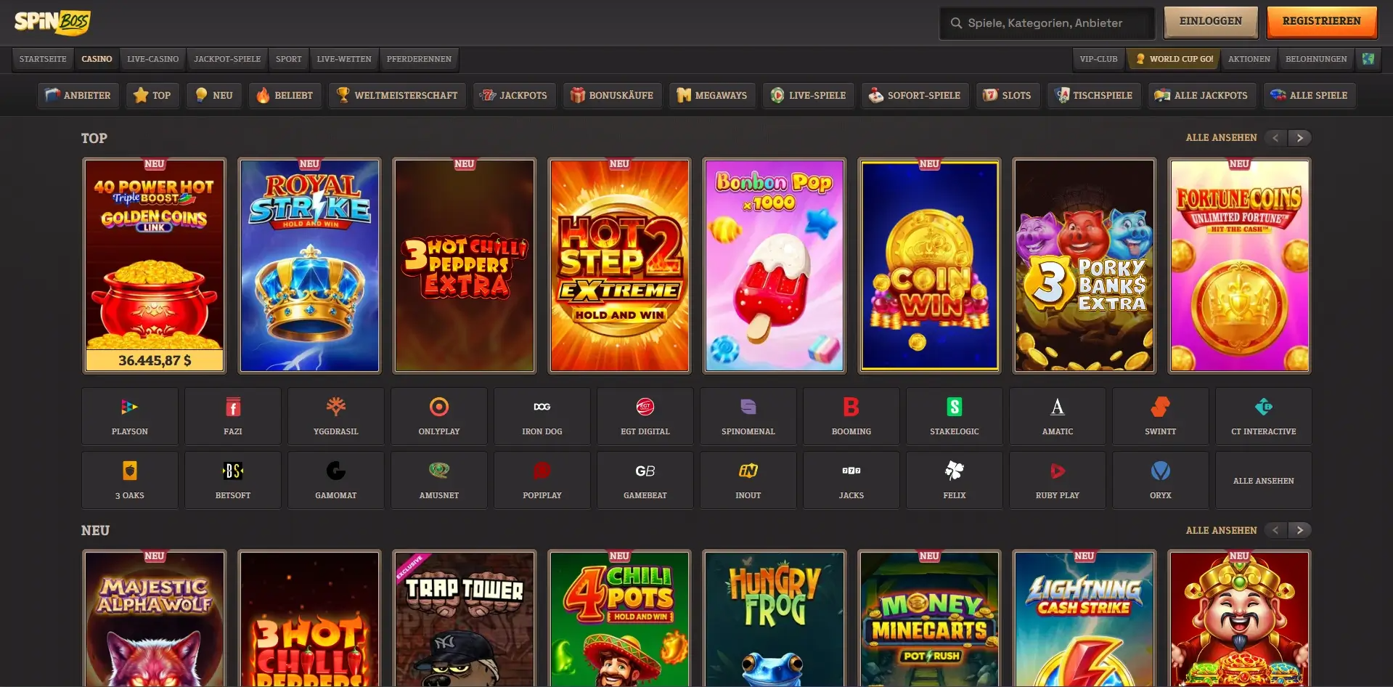Select the Bonuskäufe category
Viewport: 1393px width, 687px height.
click(612, 95)
